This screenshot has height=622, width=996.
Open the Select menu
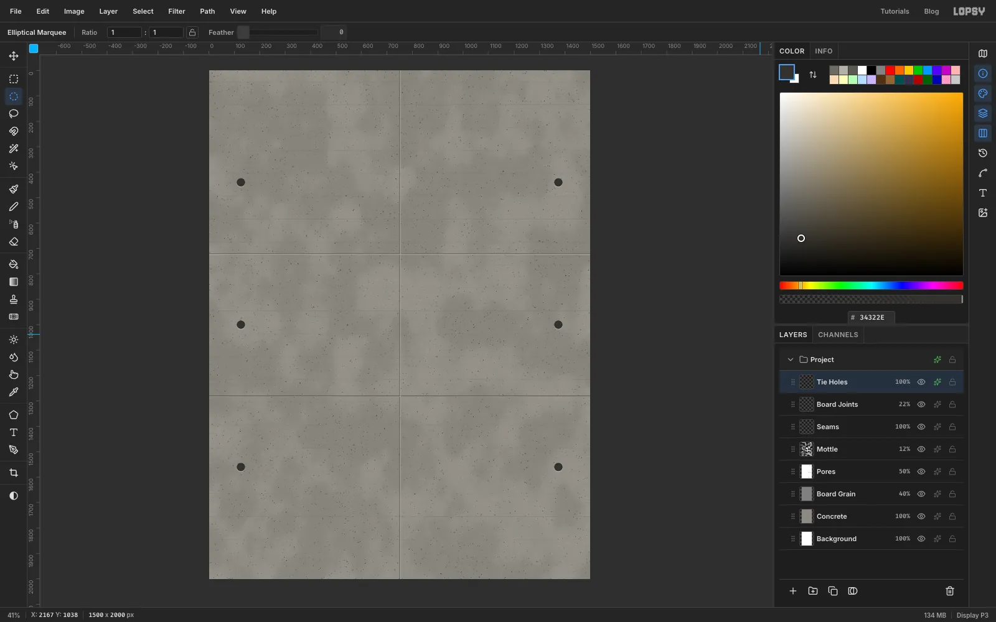click(x=143, y=11)
